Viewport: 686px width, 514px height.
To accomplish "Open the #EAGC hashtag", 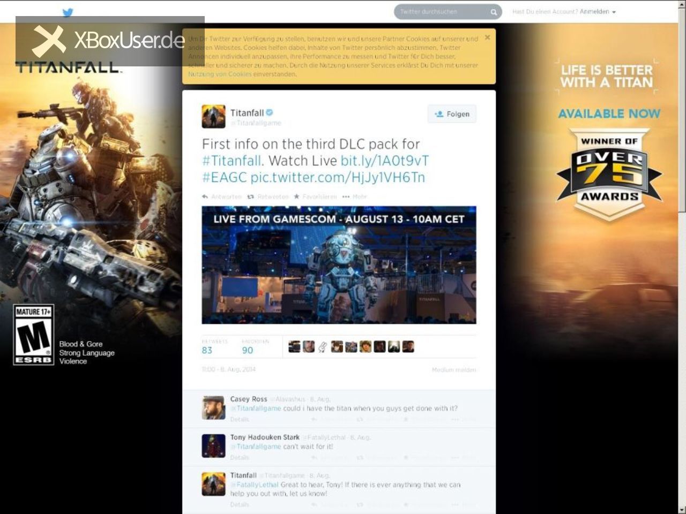I will click(225, 177).
